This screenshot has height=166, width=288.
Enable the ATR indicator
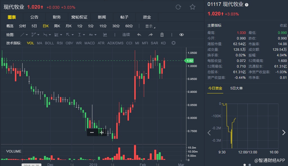[101, 43]
